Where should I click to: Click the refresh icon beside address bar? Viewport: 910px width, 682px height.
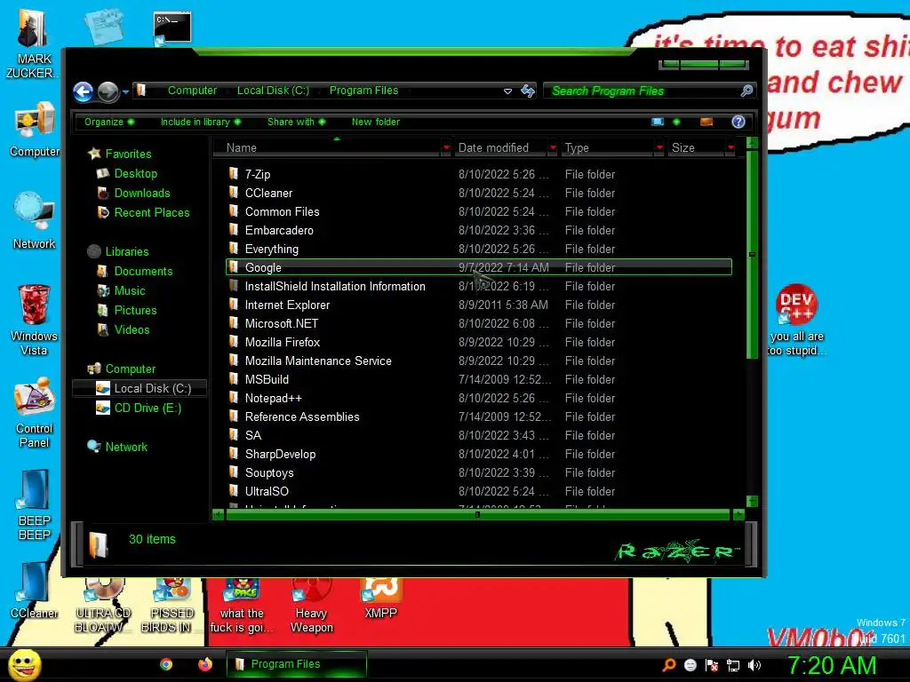[528, 91]
